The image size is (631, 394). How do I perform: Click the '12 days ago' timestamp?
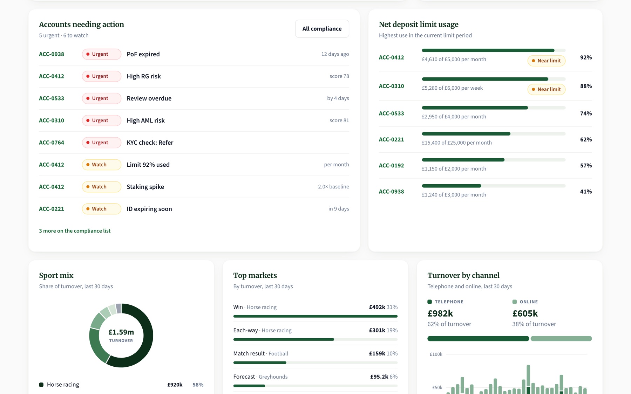[335, 54]
